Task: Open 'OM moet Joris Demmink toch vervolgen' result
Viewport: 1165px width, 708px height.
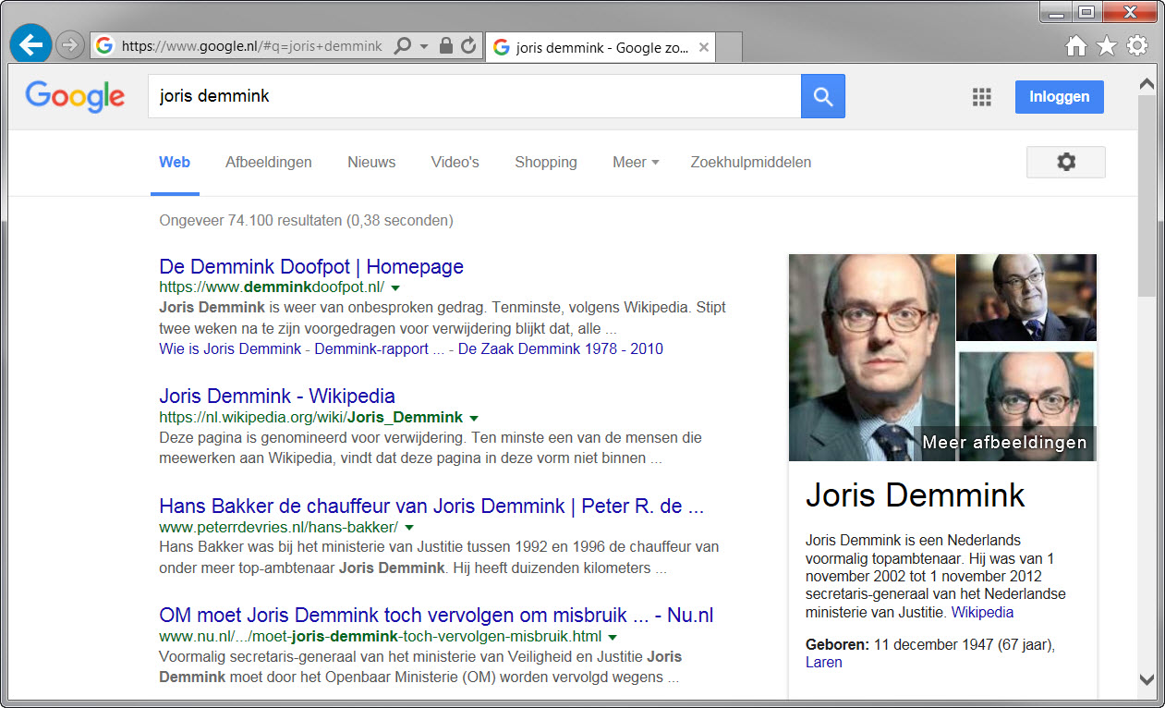Action: (436, 616)
